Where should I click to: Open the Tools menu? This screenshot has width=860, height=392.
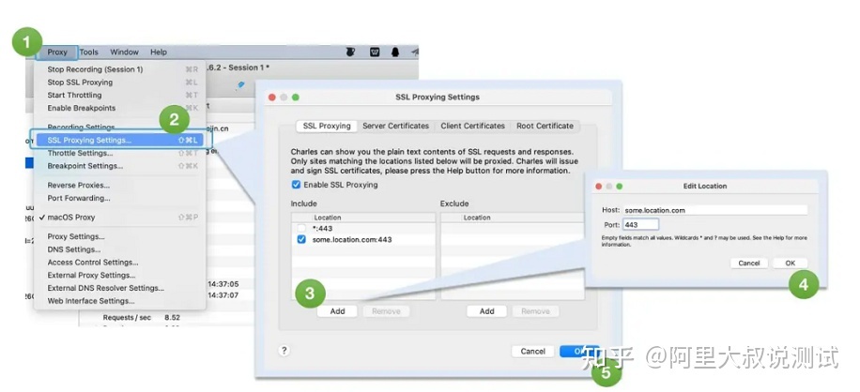pyautogui.click(x=89, y=52)
